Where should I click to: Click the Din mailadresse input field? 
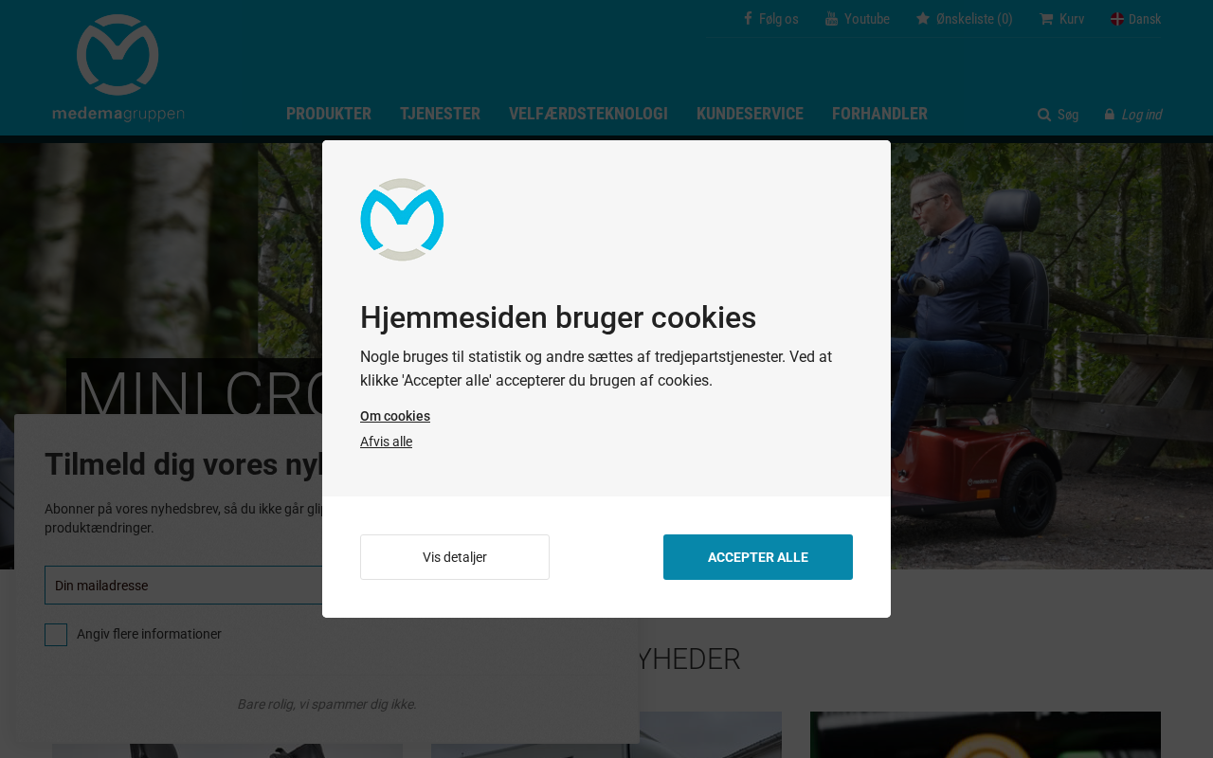pos(184,586)
